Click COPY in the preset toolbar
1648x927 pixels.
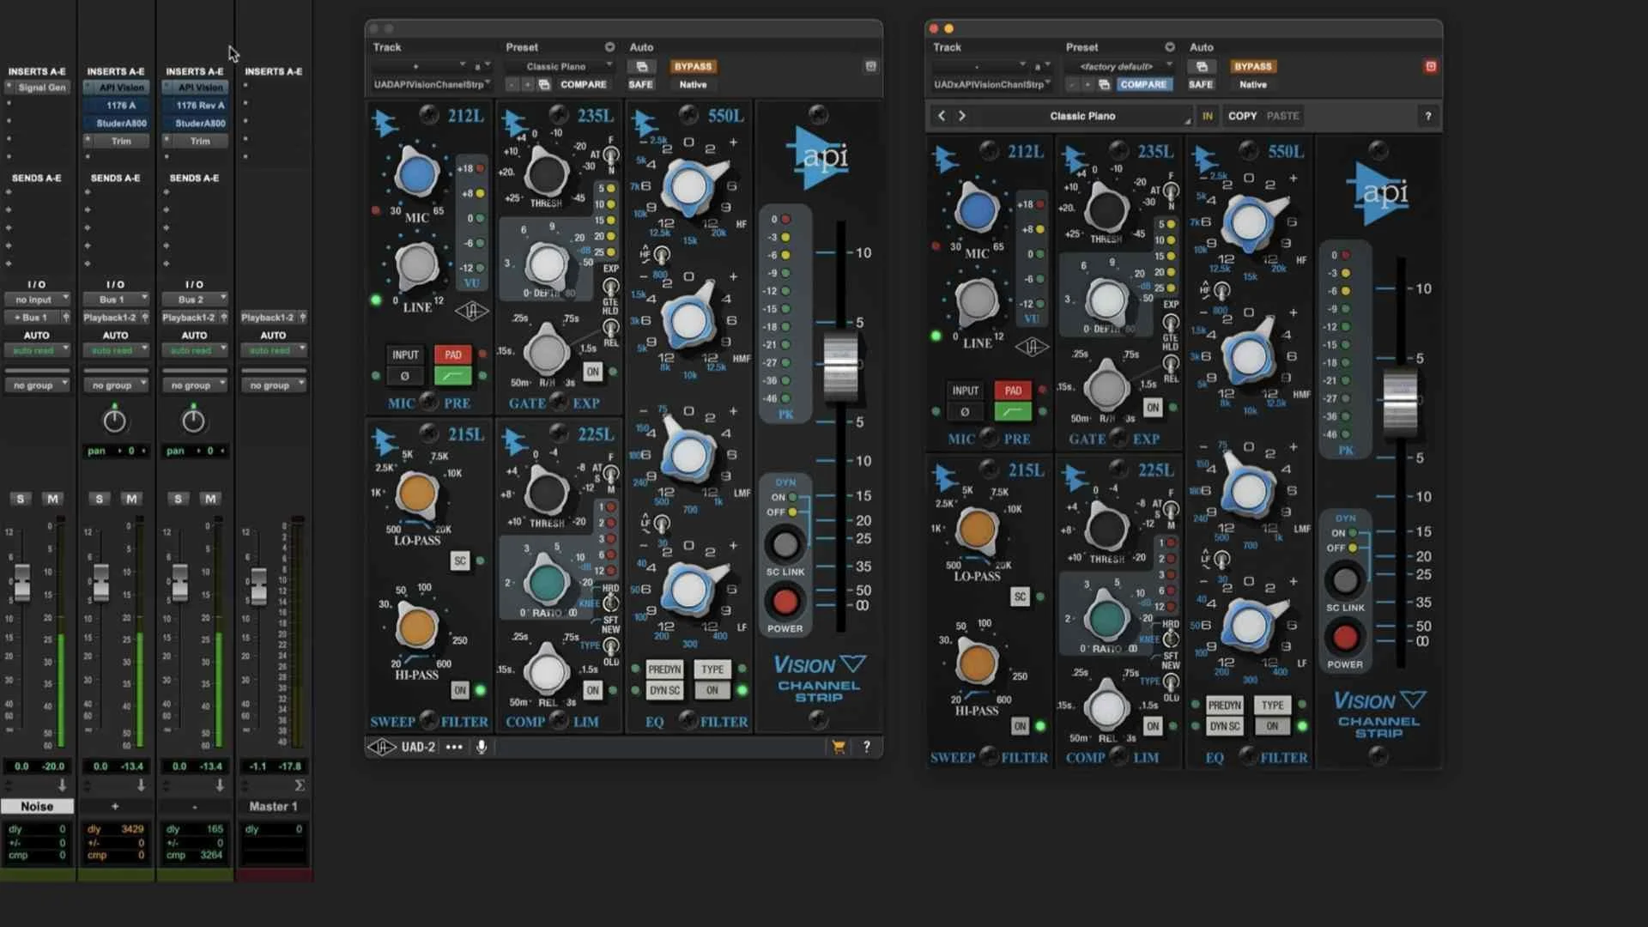click(1242, 115)
